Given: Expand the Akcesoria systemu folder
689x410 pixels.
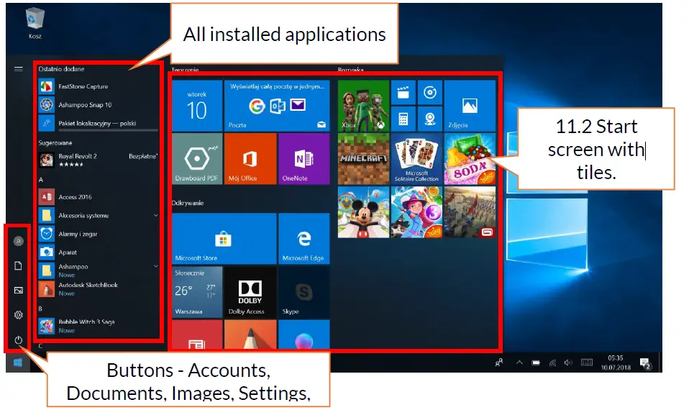Looking at the screenshot, I should (98, 215).
